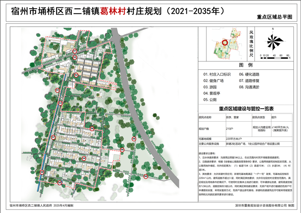Screen dimensions: 301x213
Task: Select map marker 03 for the garden
Action: point(61,103)
